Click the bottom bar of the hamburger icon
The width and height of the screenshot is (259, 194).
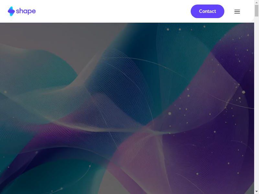(237, 13)
